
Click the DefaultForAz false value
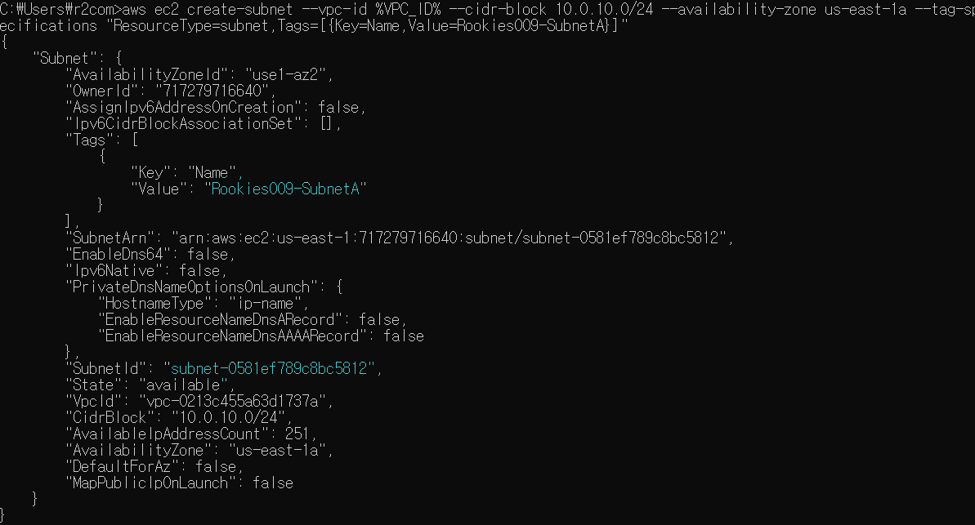215,466
